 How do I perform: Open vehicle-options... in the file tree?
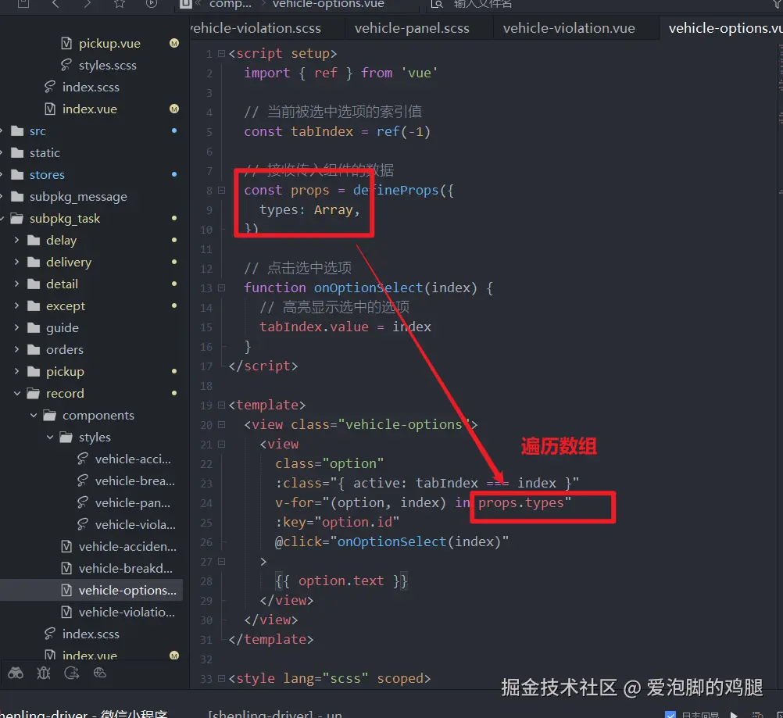(x=91, y=590)
